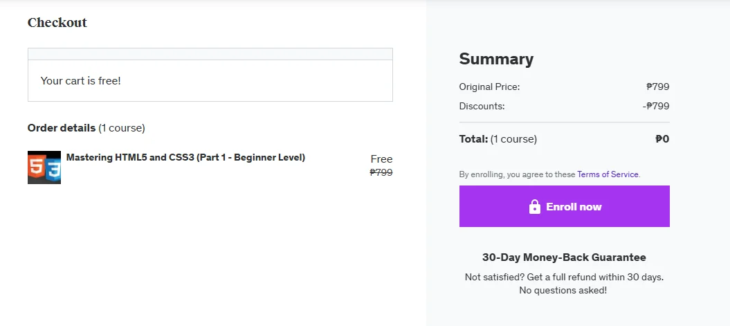Click the 'Not satisfied? Get a full refund' text
Viewport: 730px width, 326px height.
pos(564,277)
